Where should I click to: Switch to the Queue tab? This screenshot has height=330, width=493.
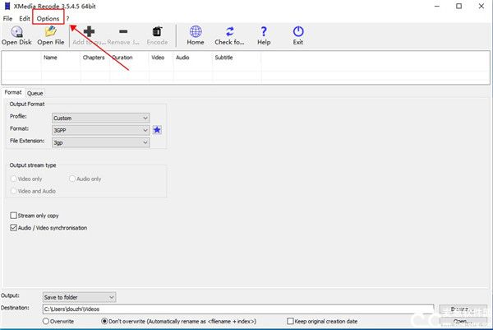point(35,93)
